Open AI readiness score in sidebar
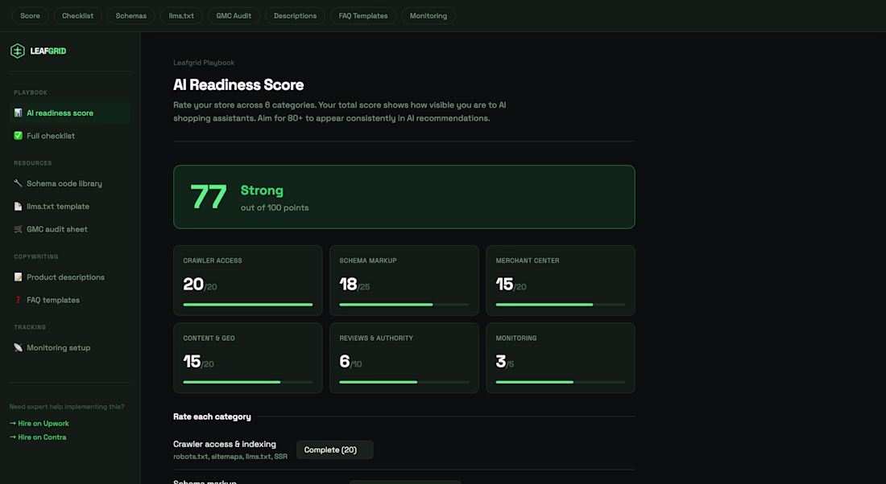 point(70,113)
